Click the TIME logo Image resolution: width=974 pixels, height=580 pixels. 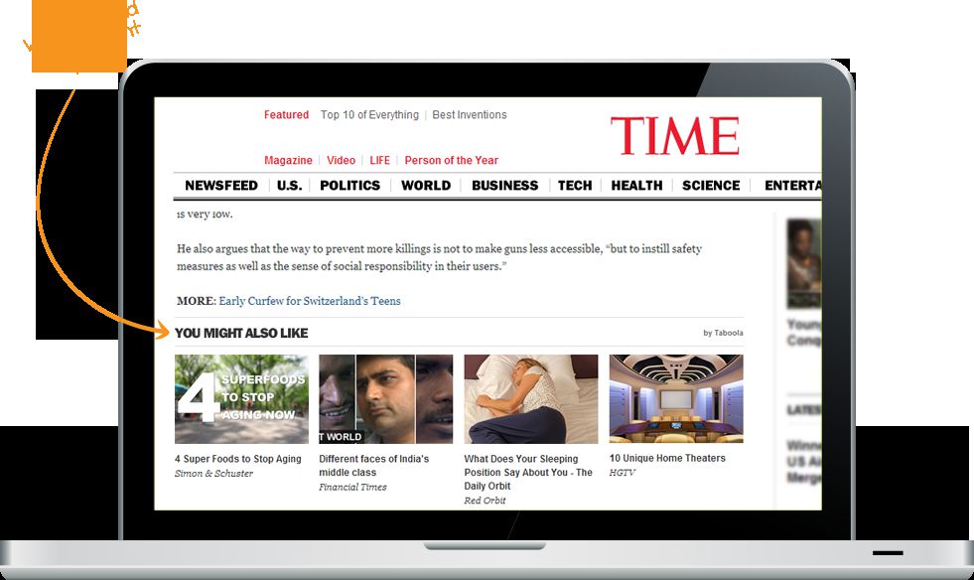click(x=674, y=135)
